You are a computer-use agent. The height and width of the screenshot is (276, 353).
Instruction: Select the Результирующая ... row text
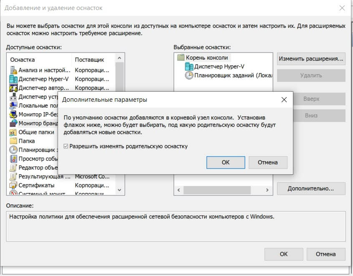44,177
